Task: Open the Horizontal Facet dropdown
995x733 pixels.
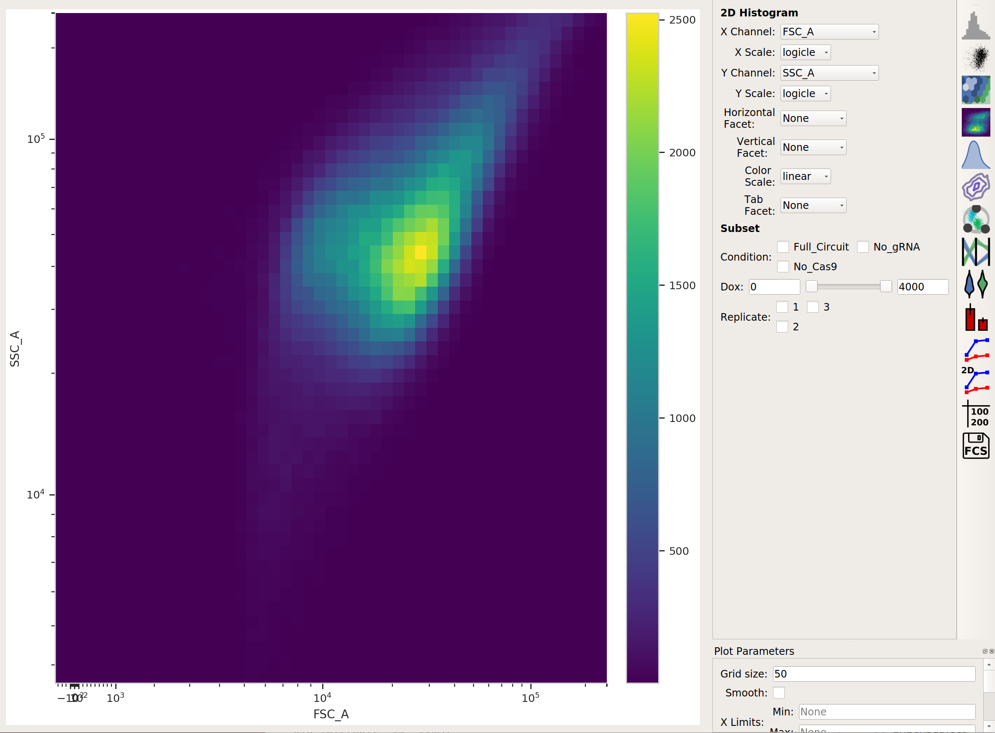Action: tap(813, 118)
